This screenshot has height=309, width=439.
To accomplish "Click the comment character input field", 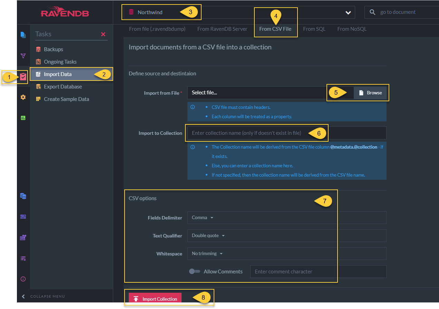I will pos(318,272).
